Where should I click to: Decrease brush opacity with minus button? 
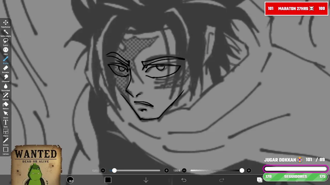pos(184,170)
